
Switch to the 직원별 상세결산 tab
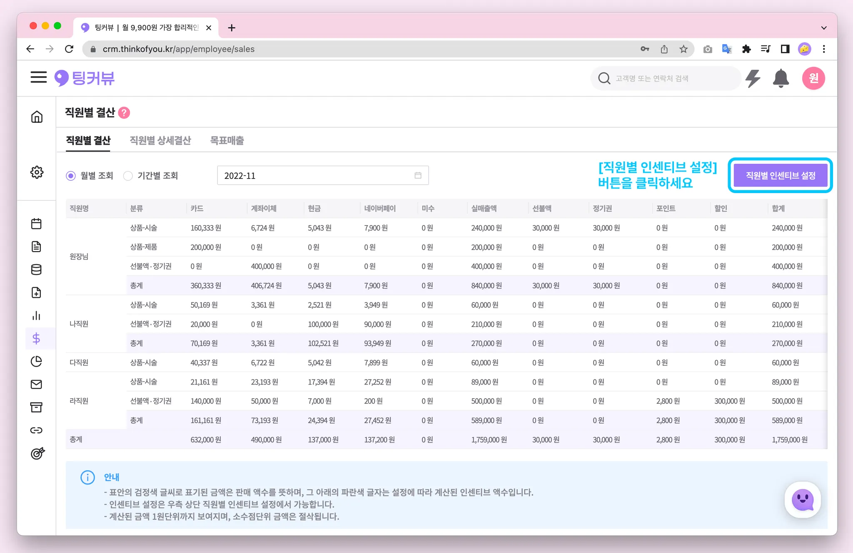point(160,141)
